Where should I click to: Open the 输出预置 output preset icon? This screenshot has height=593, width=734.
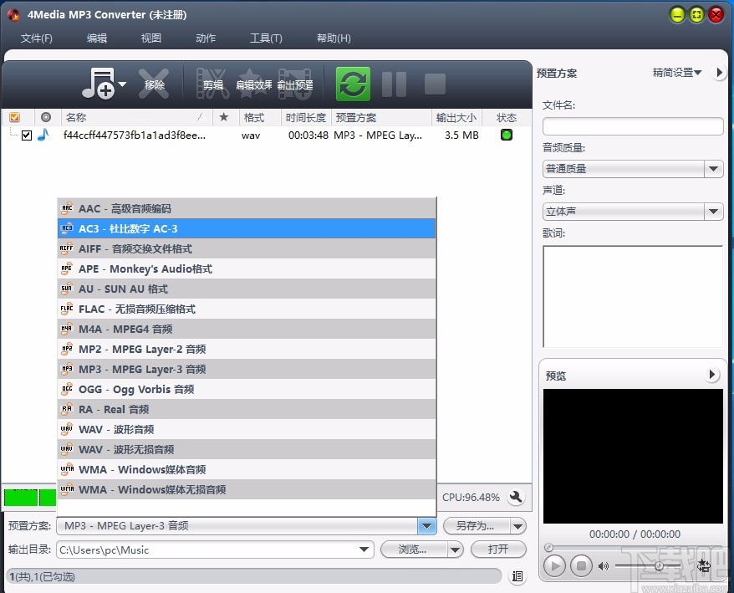pyautogui.click(x=294, y=83)
